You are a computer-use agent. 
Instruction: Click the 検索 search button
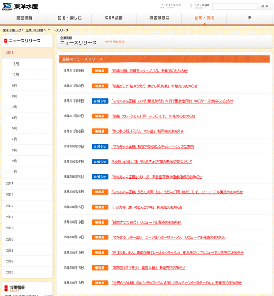(x=265, y=6)
